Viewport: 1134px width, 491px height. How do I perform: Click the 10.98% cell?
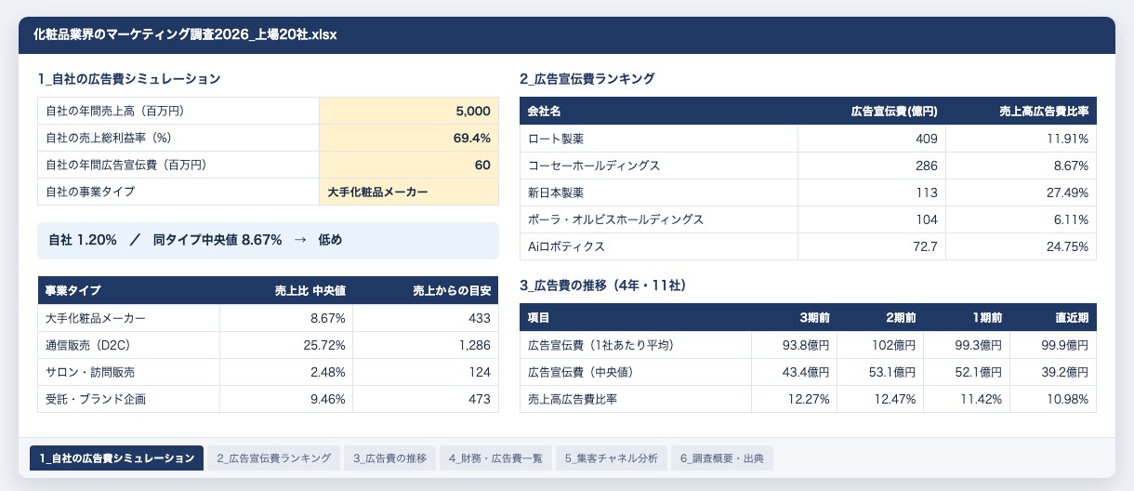[1053, 399]
